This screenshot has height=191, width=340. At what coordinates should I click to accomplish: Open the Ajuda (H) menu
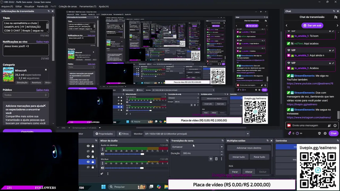pyautogui.click(x=104, y=6)
